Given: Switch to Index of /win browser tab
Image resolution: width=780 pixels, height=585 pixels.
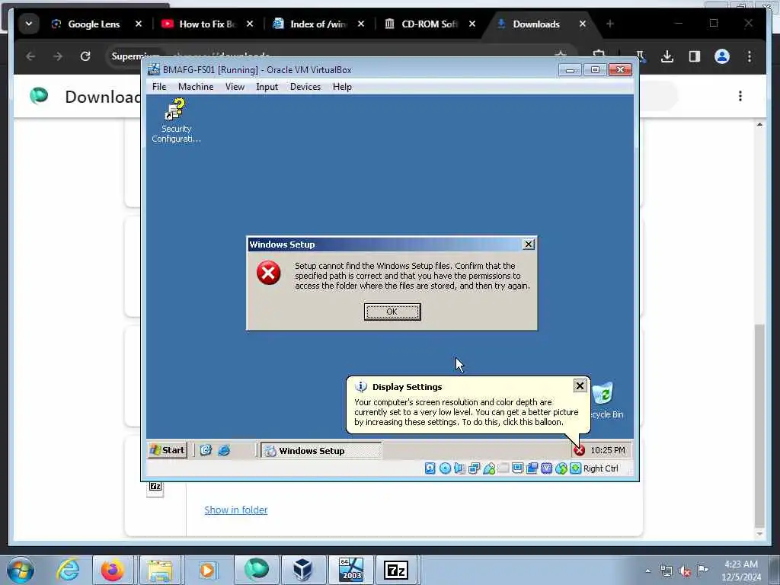Looking at the screenshot, I should tap(318, 24).
